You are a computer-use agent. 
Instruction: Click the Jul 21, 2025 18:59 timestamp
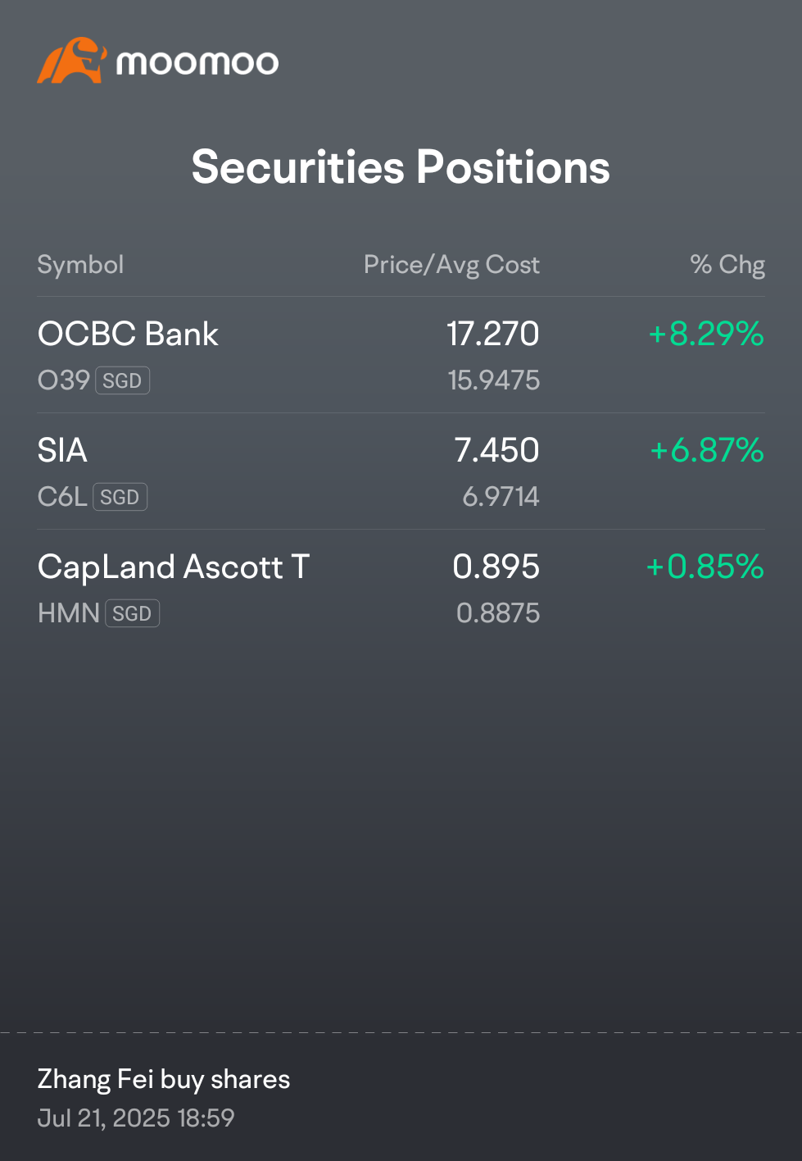tap(136, 1118)
